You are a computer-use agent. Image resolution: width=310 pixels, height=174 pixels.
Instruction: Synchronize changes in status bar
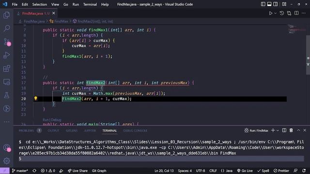(x=34, y=171)
